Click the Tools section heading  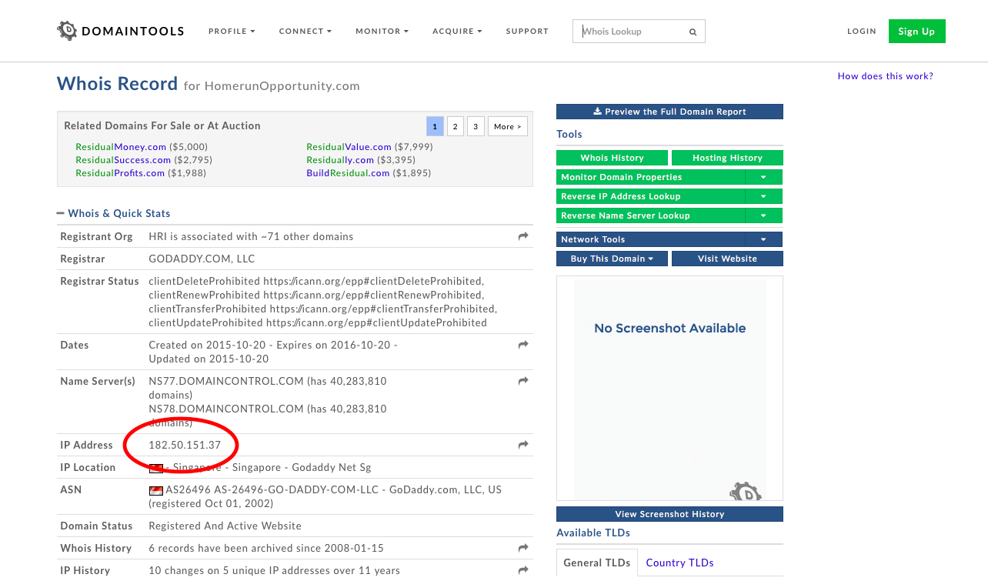[x=569, y=134]
